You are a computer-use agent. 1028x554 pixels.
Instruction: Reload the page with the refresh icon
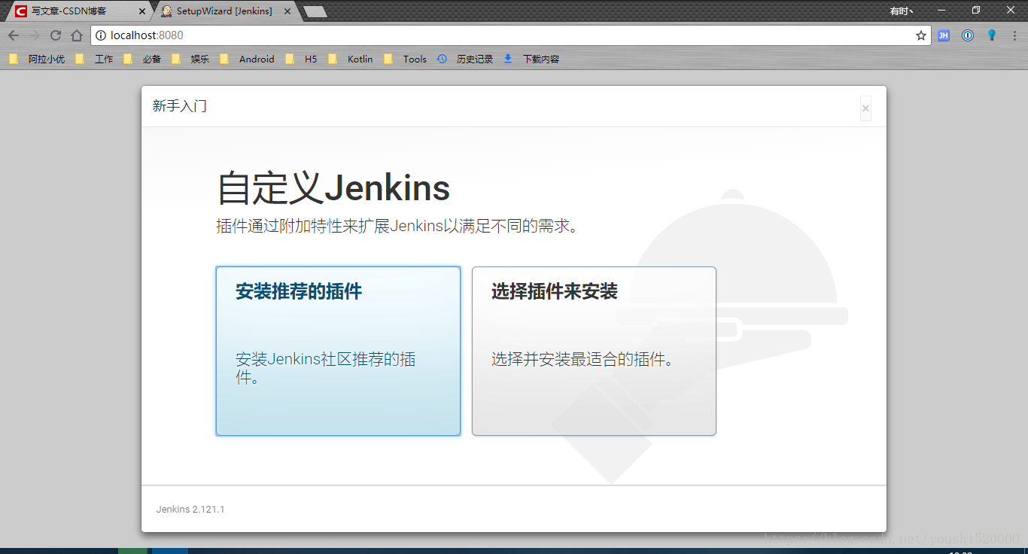56,35
